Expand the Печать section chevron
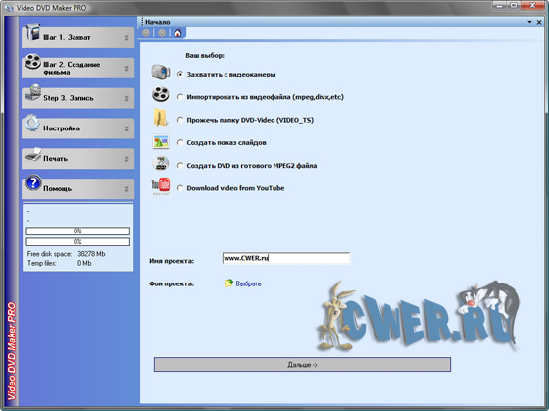The image size is (549, 411). (x=126, y=159)
